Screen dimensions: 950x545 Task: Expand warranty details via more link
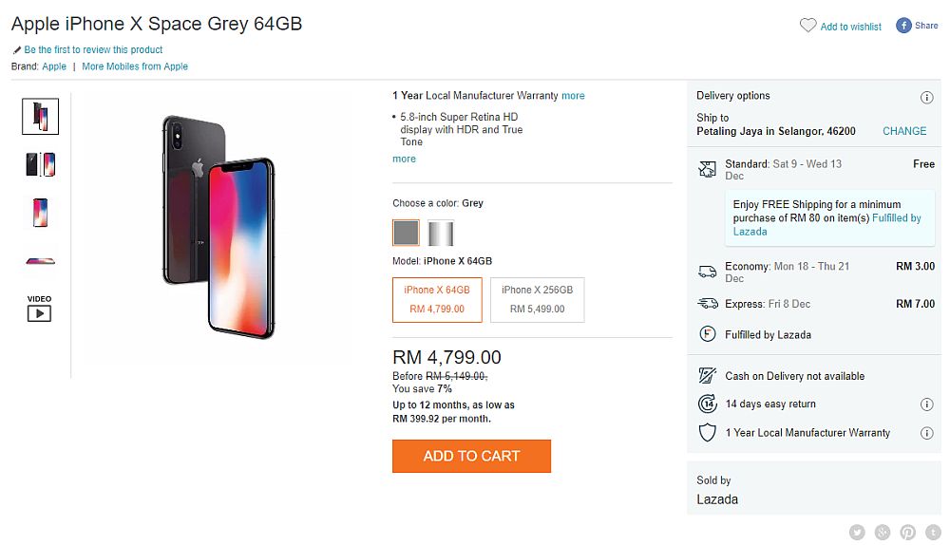click(x=573, y=96)
